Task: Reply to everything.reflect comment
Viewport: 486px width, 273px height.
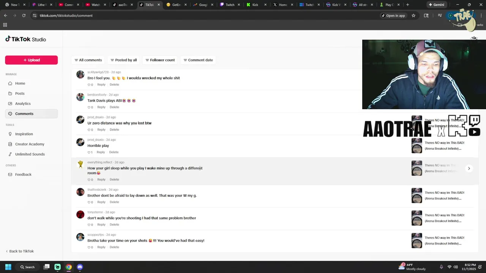Action: (101, 179)
